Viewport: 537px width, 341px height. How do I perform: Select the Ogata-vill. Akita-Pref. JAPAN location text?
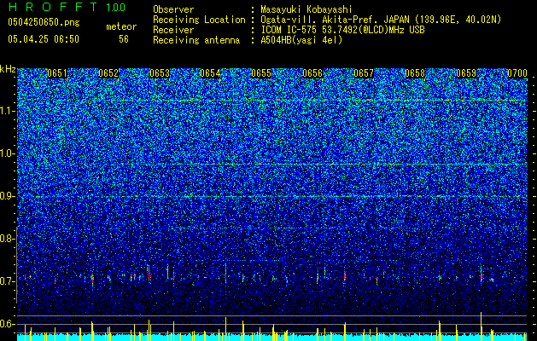[381, 20]
